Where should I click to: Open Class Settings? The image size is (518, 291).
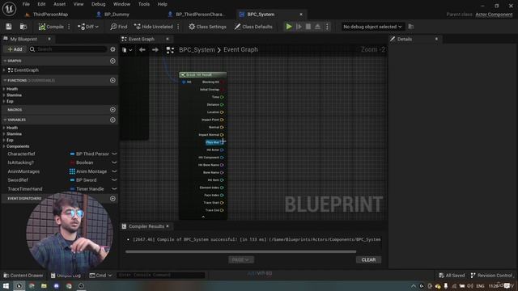coord(207,27)
